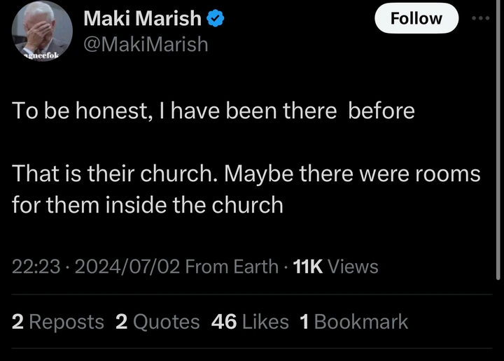Follow the Maki Marish account

point(416,18)
